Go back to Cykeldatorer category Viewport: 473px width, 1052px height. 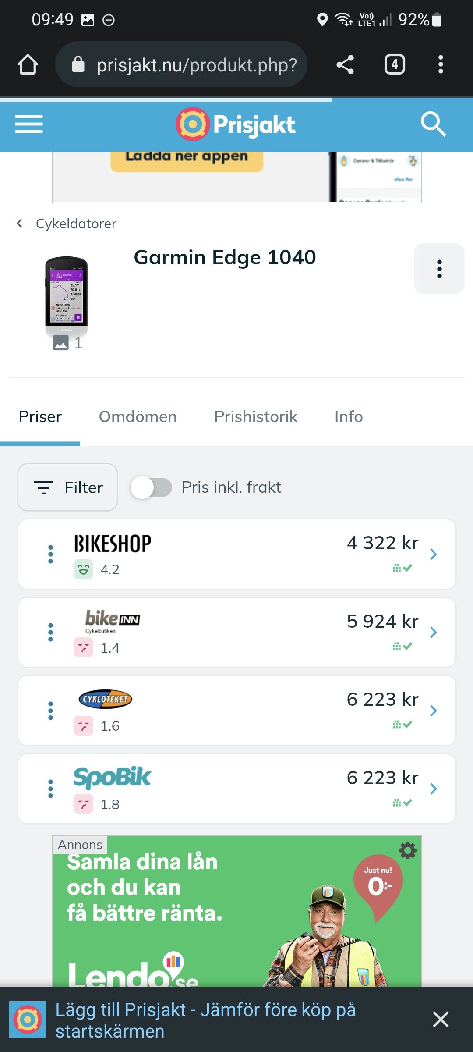[67, 224]
